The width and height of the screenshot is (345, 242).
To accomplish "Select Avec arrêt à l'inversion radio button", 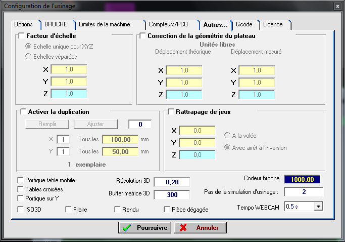I will tap(227, 148).
